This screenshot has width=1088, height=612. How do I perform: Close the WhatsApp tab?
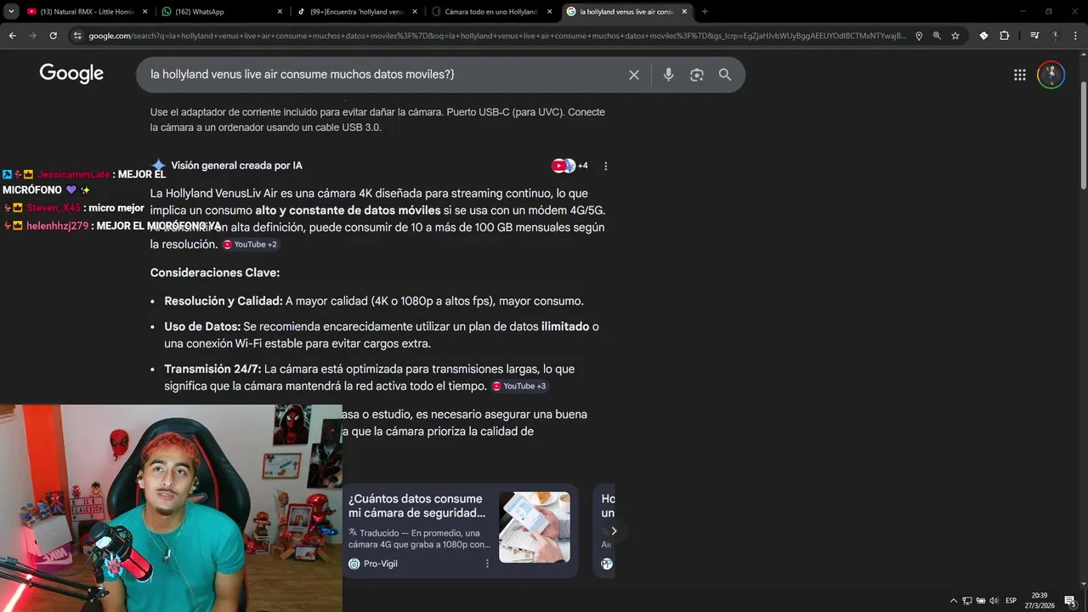tap(280, 12)
